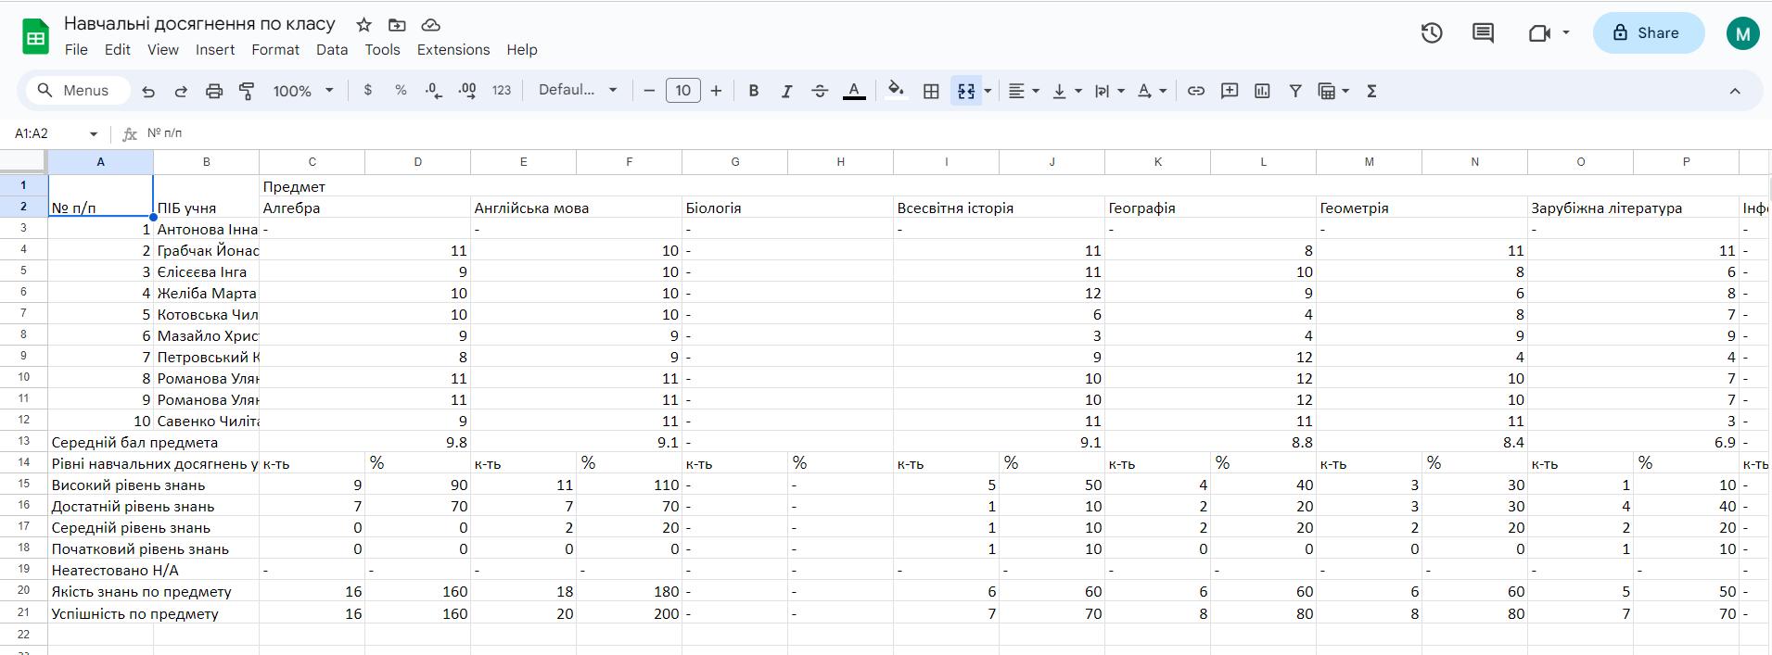
Task: Open version history clock icon
Action: pyautogui.click(x=1432, y=33)
